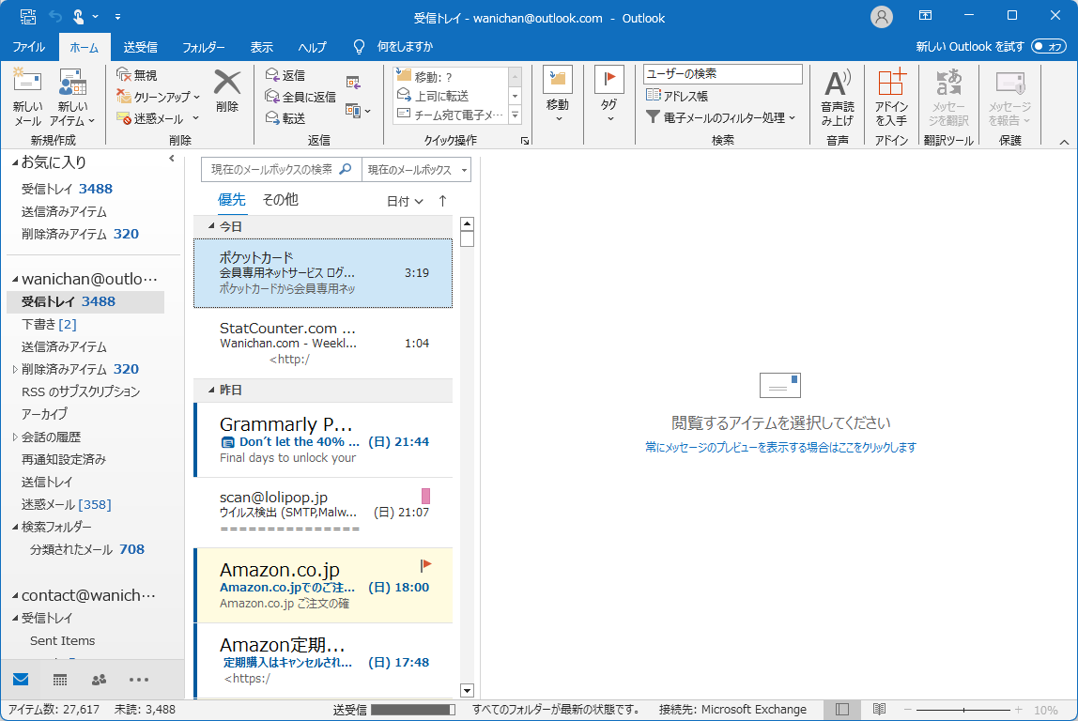Expand the 会話の履歴 folder
Screen dimensions: 1078x721
click(x=15, y=437)
